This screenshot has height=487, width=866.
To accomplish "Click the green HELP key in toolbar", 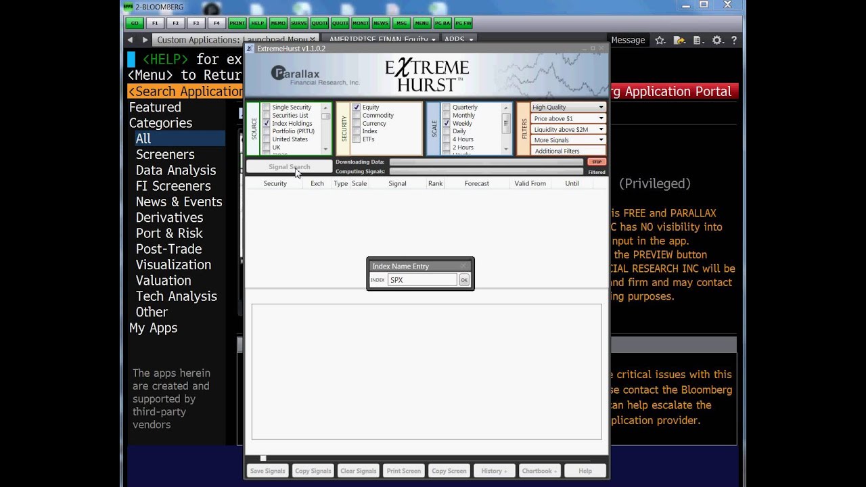I will coord(257,23).
